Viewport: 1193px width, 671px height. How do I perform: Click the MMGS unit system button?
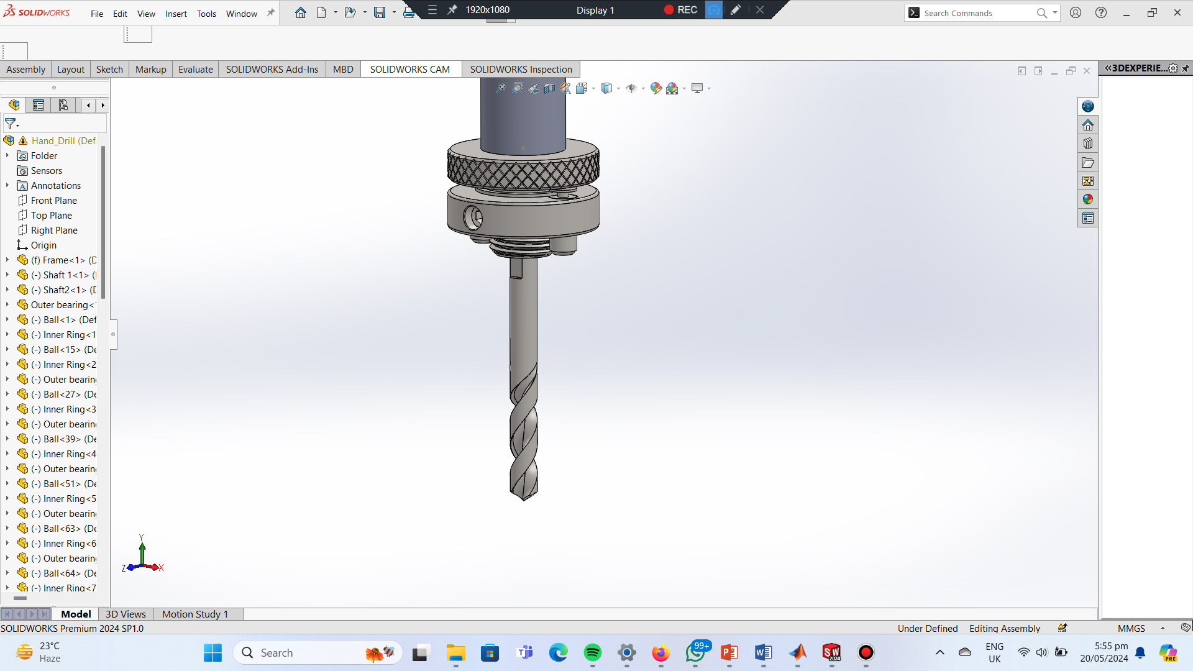pos(1131,628)
